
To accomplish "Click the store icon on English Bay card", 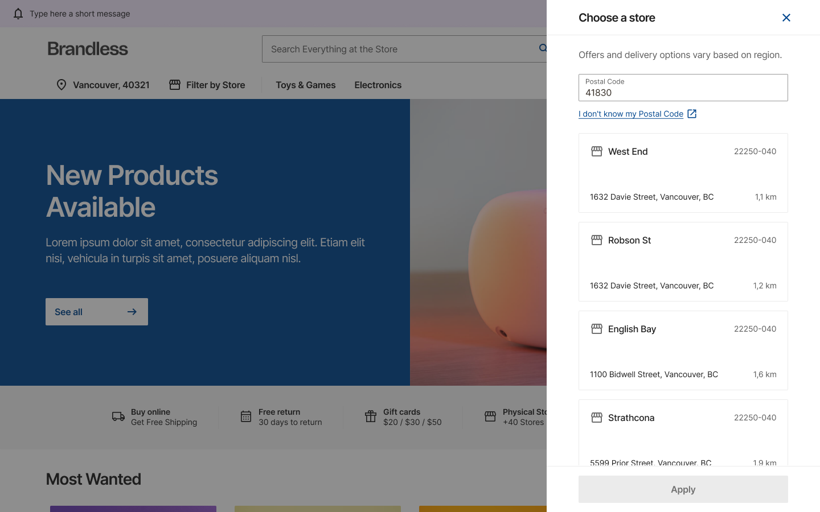I will (x=597, y=329).
